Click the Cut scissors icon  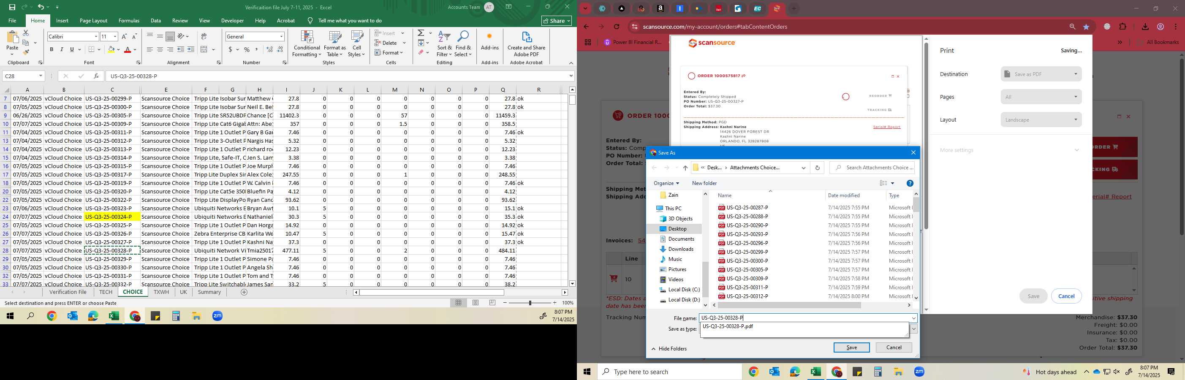coord(26,33)
